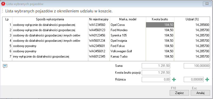Click the Różnica percentage field 0,000000
The width and height of the screenshot is (213, 99).
(194, 79)
